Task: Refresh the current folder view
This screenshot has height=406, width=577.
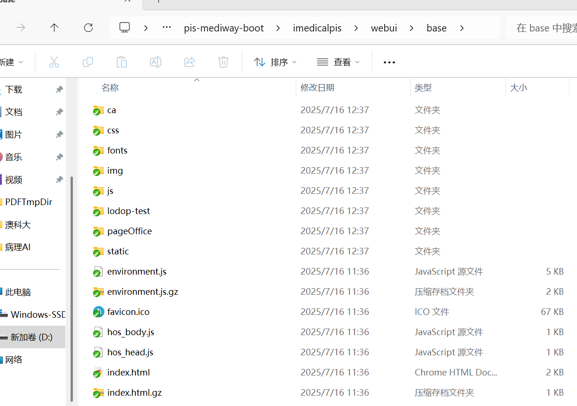Action: (x=88, y=28)
